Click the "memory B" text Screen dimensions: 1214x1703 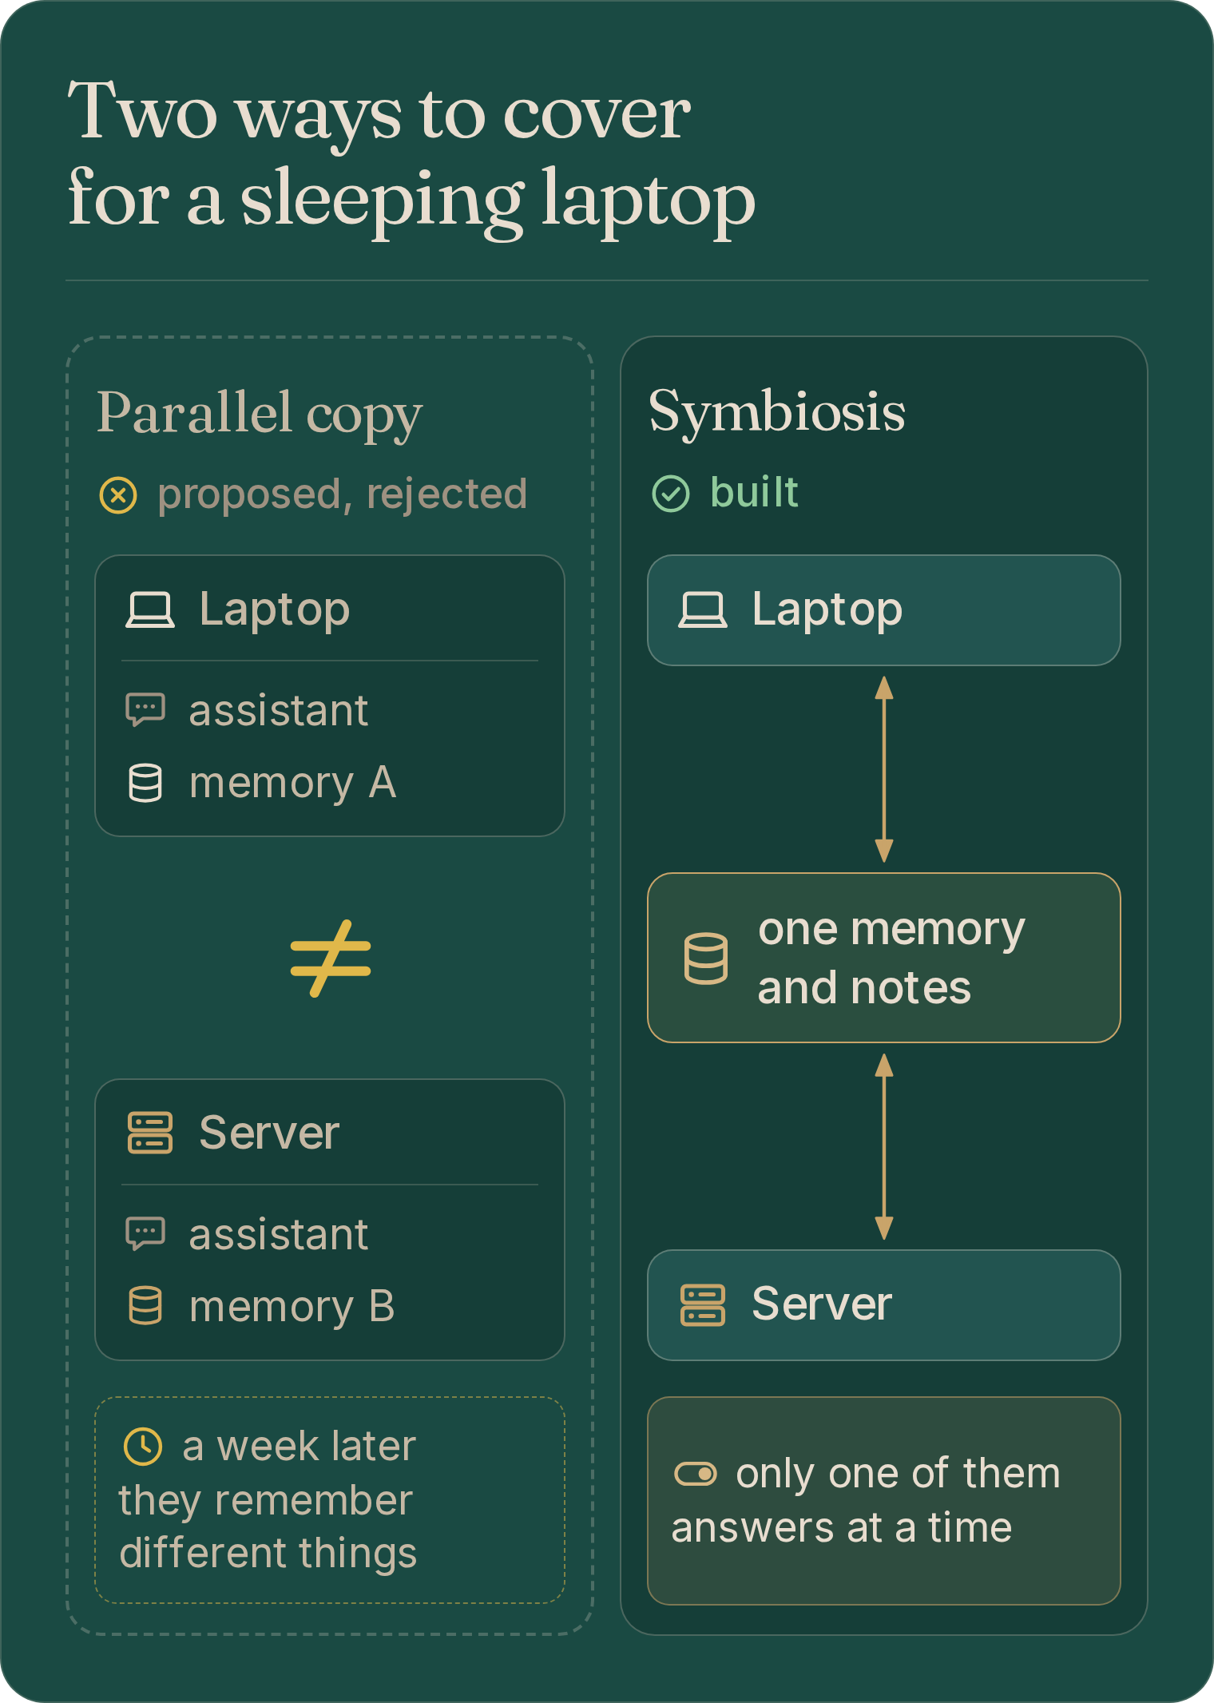292,1308
